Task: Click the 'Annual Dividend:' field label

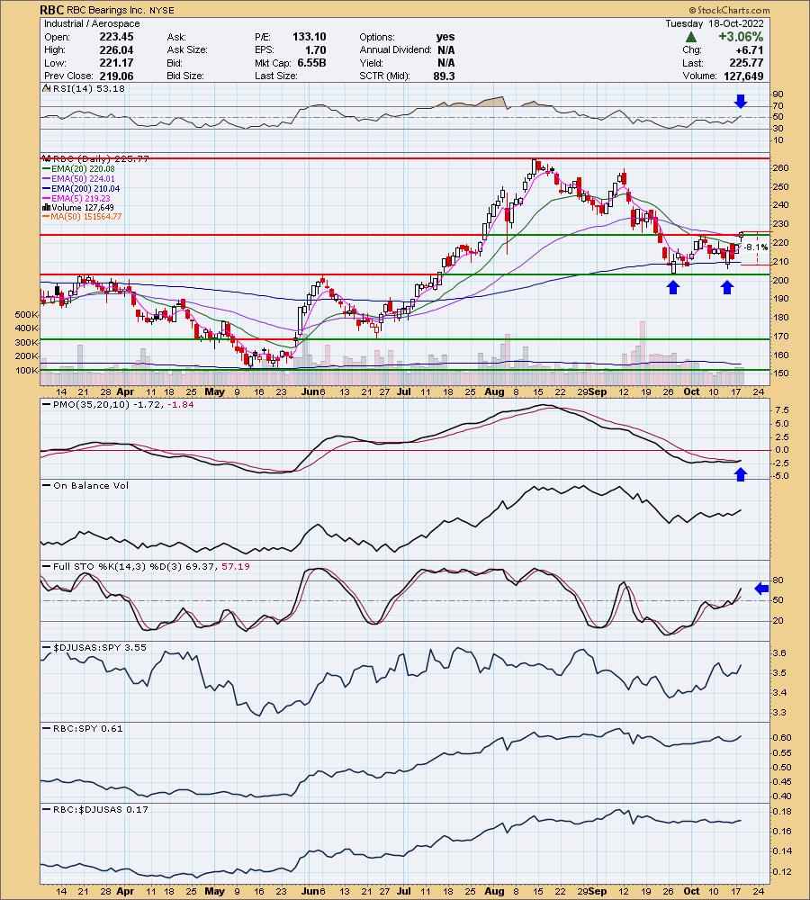Action: [395, 49]
